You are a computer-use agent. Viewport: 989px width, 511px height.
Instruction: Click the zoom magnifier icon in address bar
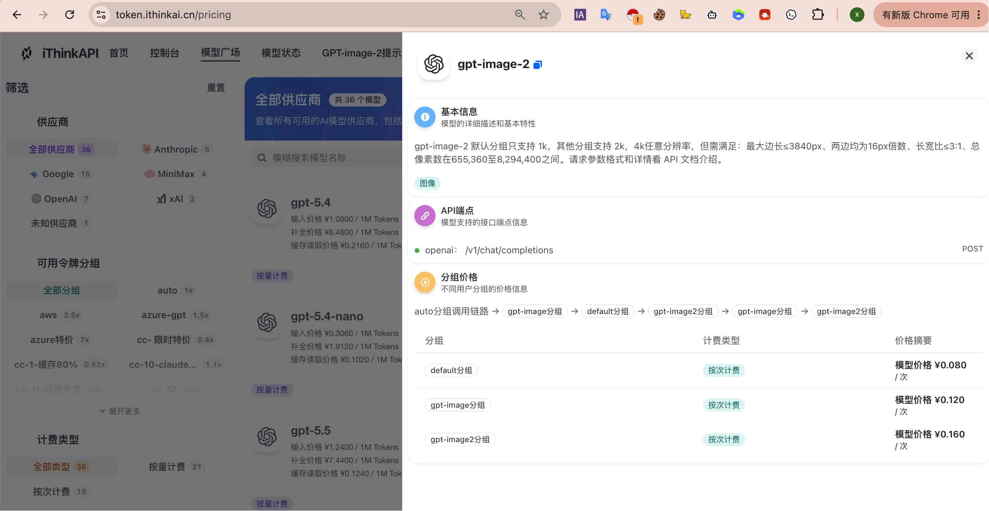click(519, 15)
